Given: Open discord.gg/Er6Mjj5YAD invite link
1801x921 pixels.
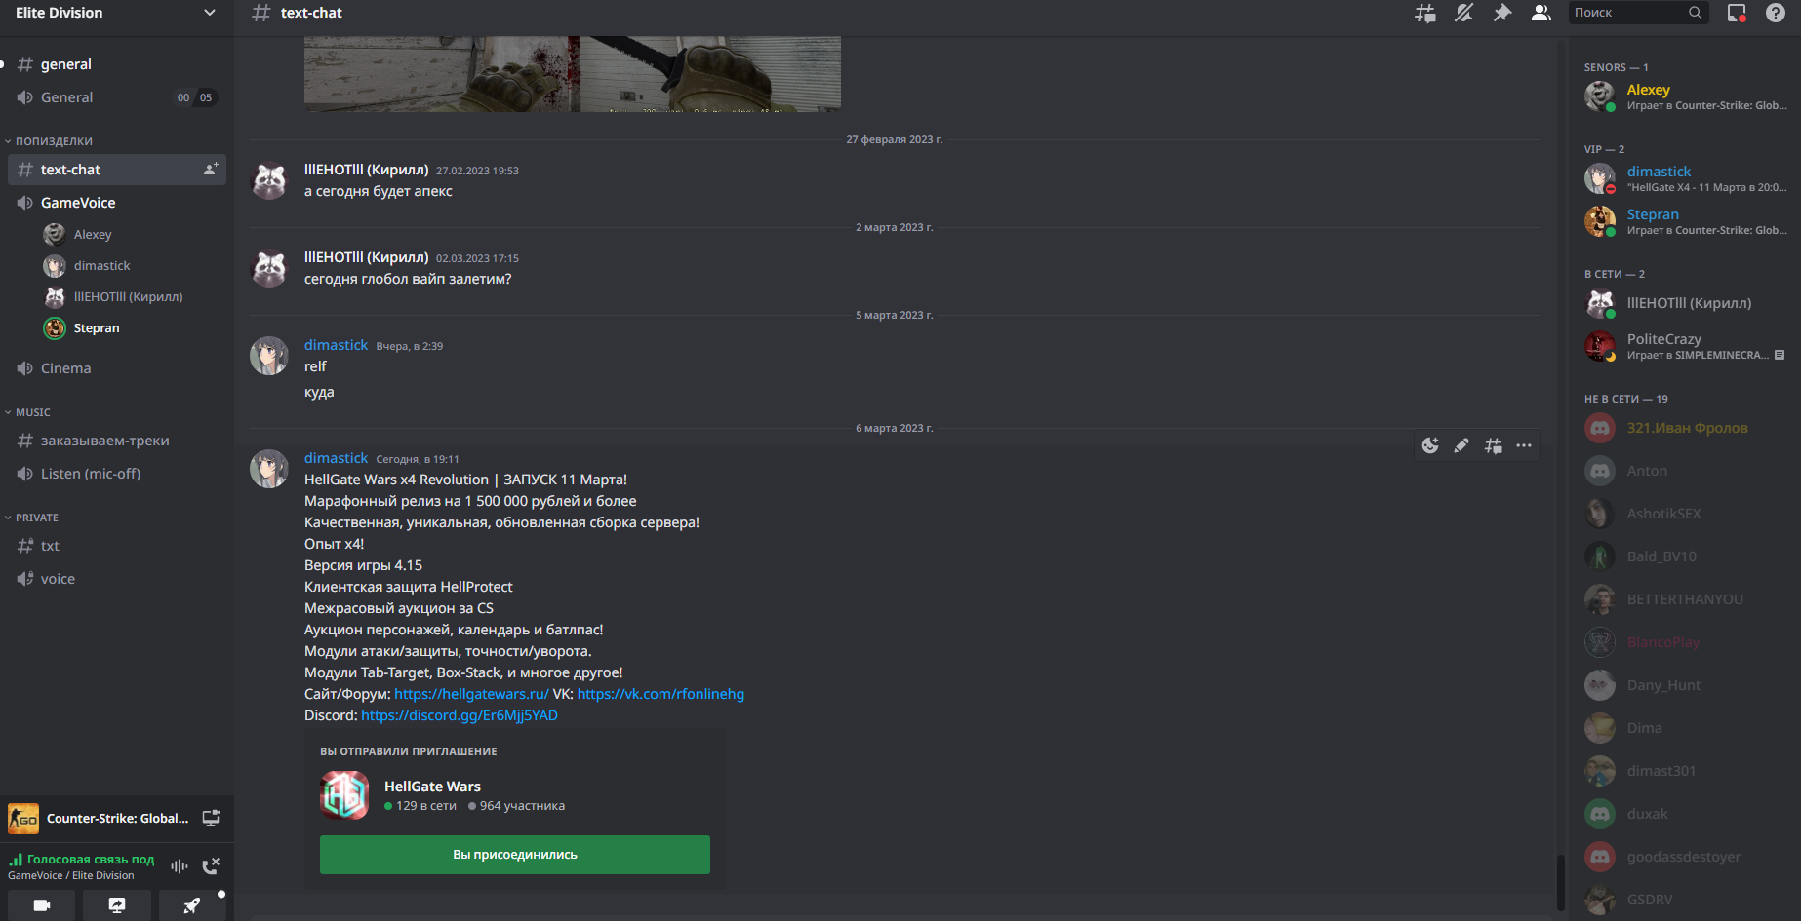Looking at the screenshot, I should point(460,715).
